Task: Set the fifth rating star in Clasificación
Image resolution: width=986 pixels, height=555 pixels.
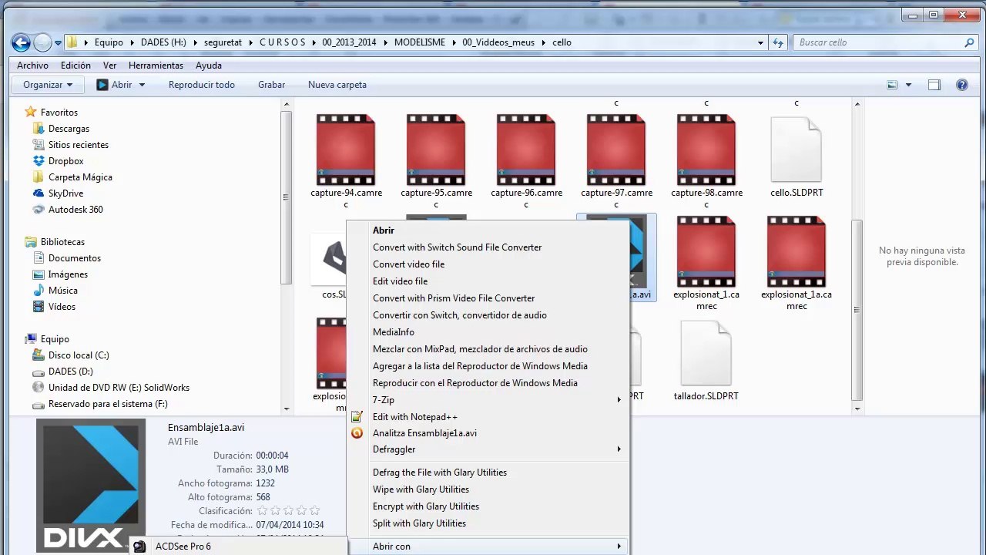Action: tap(314, 511)
